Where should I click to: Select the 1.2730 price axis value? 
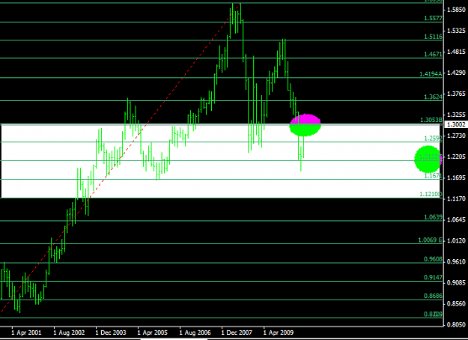(x=456, y=136)
